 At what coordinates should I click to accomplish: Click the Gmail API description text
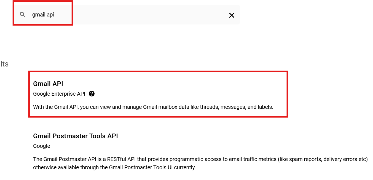[153, 107]
